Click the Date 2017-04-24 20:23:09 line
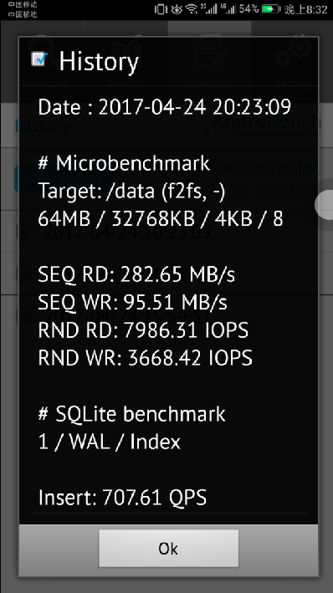Viewport: 333px width, 593px height. click(165, 107)
